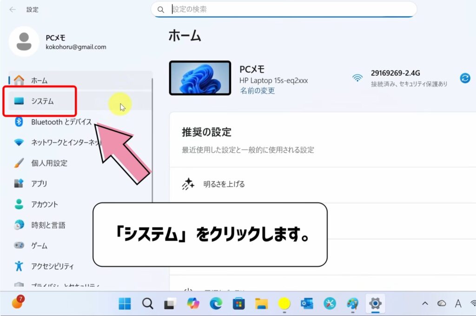
Task: Click the ネットワークとインターネット Wi-Fi icon
Action: click(x=18, y=142)
